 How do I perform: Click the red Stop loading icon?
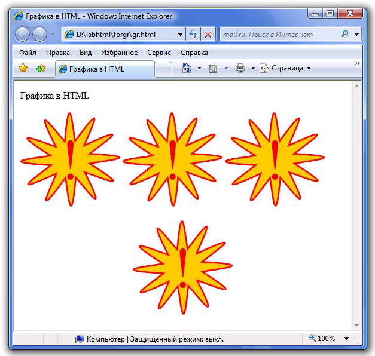click(x=208, y=35)
